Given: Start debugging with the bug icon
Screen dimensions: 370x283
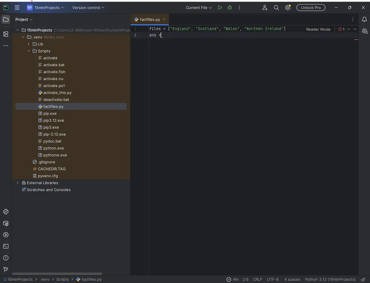Looking at the screenshot, I should pos(230,8).
